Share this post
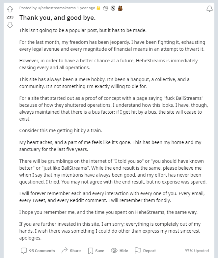 coord(71,251)
